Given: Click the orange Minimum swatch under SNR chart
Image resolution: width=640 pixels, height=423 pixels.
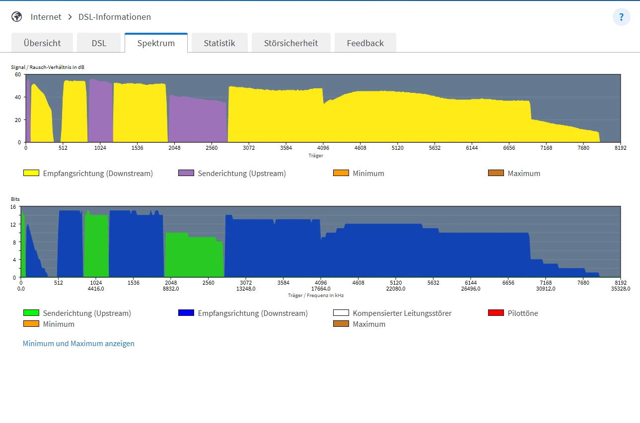Looking at the screenshot, I should point(341,173).
